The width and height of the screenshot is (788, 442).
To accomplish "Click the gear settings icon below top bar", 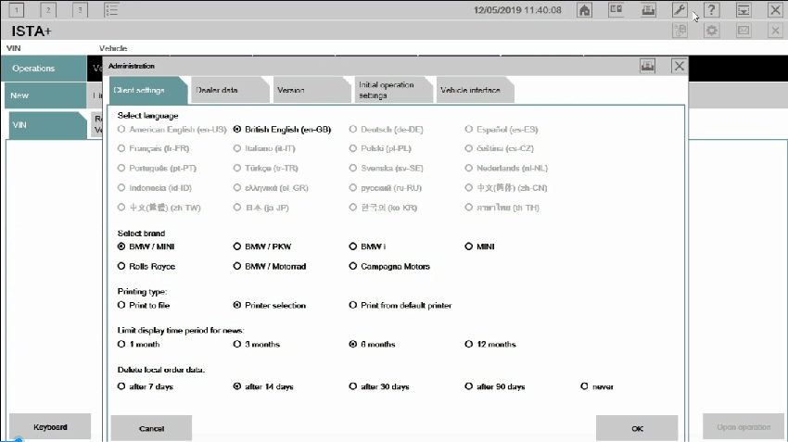I will click(712, 31).
